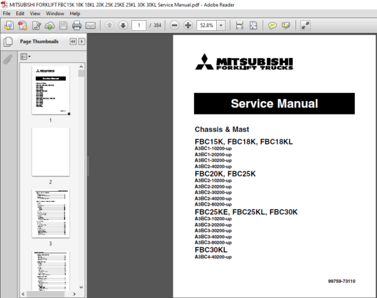Click the Create PDF online toolbar icon

(x=9, y=26)
